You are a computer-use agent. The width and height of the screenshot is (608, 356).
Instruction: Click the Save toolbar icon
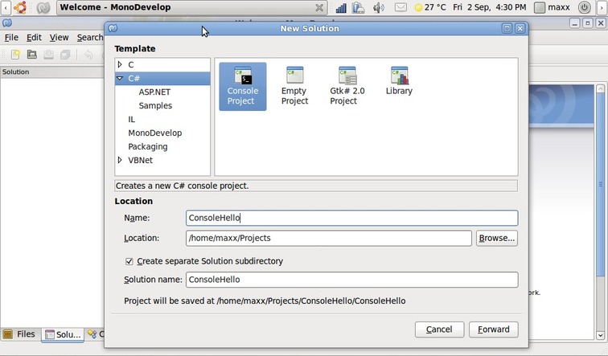[48, 55]
